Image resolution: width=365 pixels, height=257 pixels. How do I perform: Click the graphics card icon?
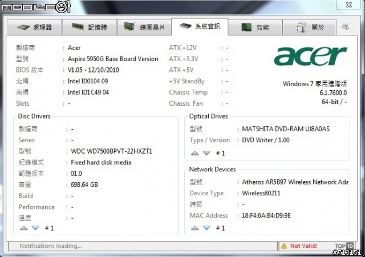coord(129,27)
